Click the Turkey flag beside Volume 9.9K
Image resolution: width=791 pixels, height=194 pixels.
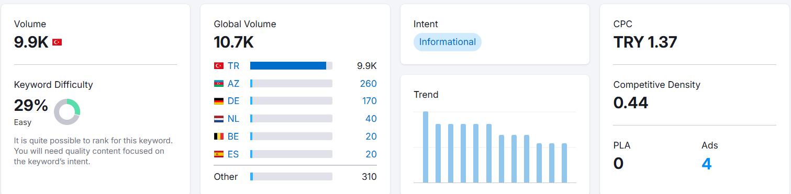(57, 42)
